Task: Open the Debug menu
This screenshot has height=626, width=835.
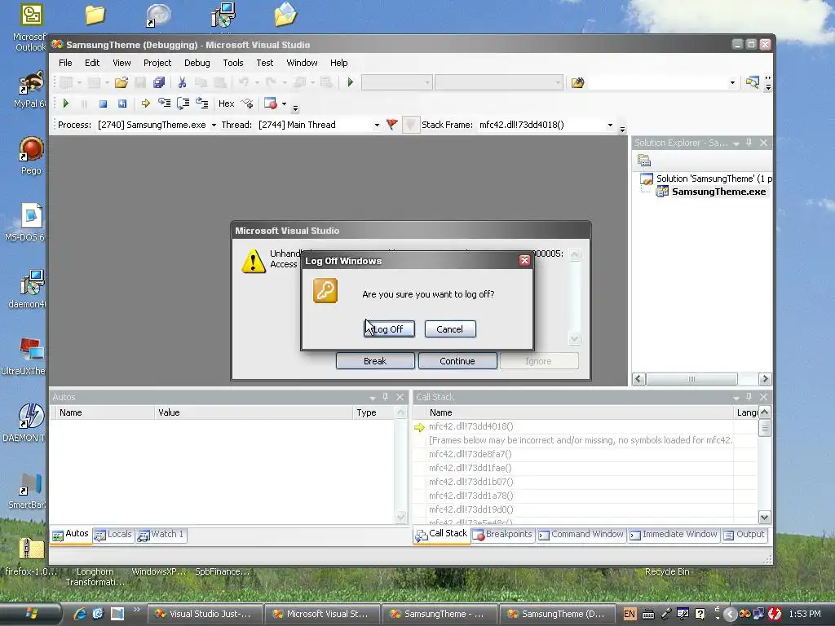Action: pyautogui.click(x=197, y=63)
